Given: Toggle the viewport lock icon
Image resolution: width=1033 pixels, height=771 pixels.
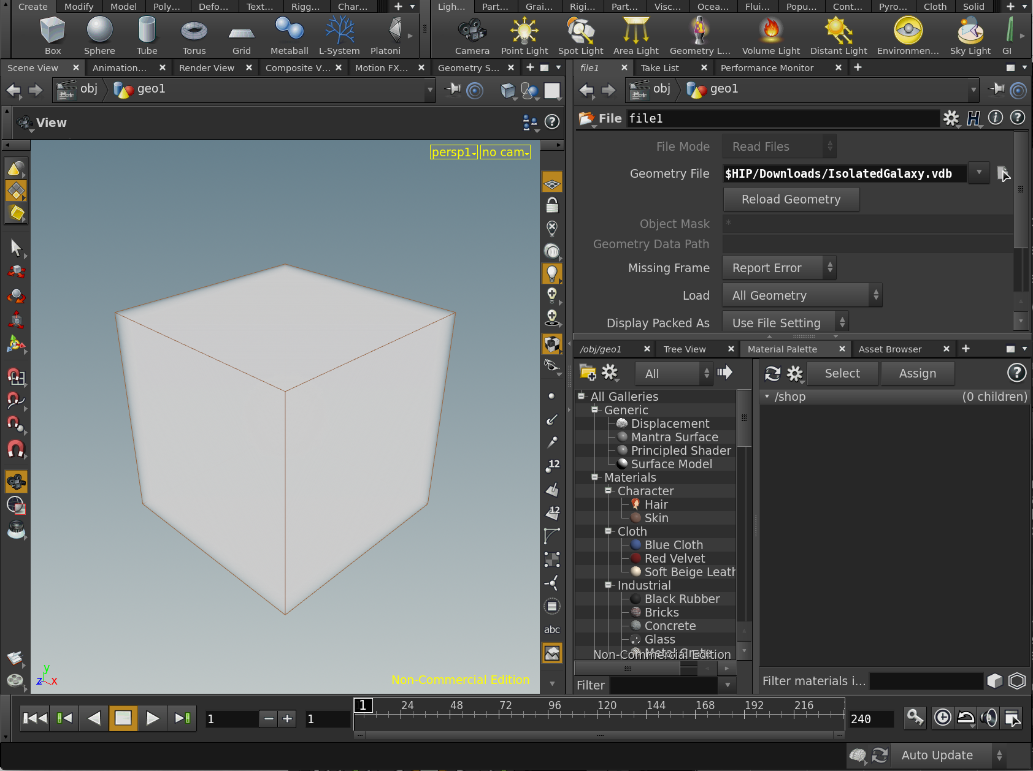Looking at the screenshot, I should 552,205.
